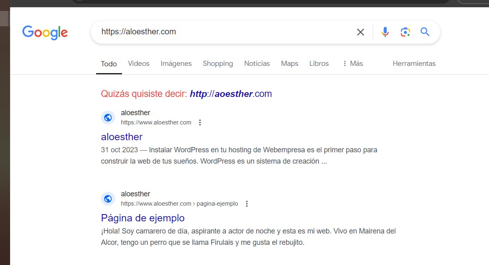Open the Herramientas search tools
Screen dimensions: 489x265
[414, 63]
